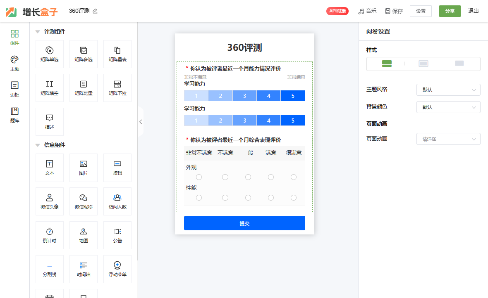
Task: Open the 设置 settings button
Action: pyautogui.click(x=421, y=11)
